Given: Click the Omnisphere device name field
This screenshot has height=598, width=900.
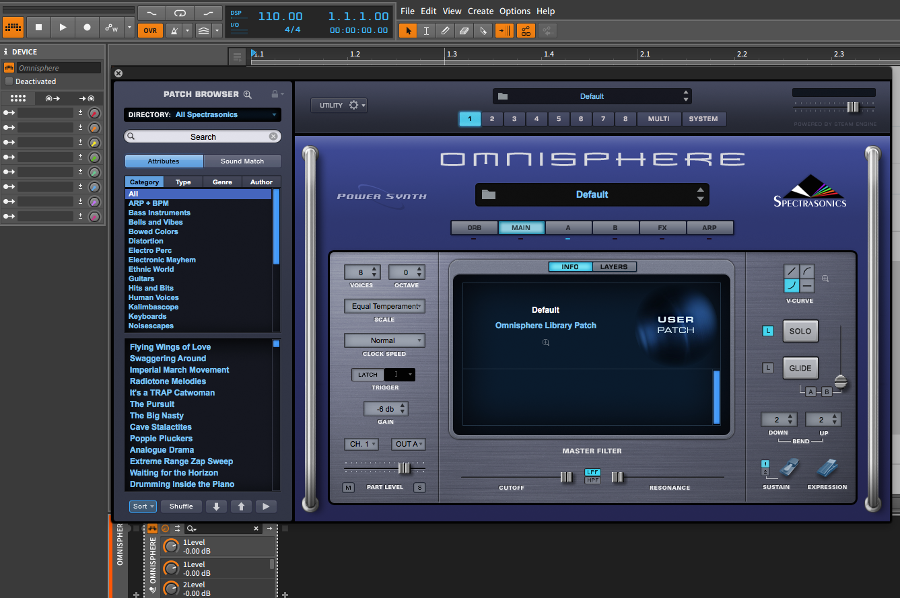Looking at the screenshot, I should pos(58,68).
